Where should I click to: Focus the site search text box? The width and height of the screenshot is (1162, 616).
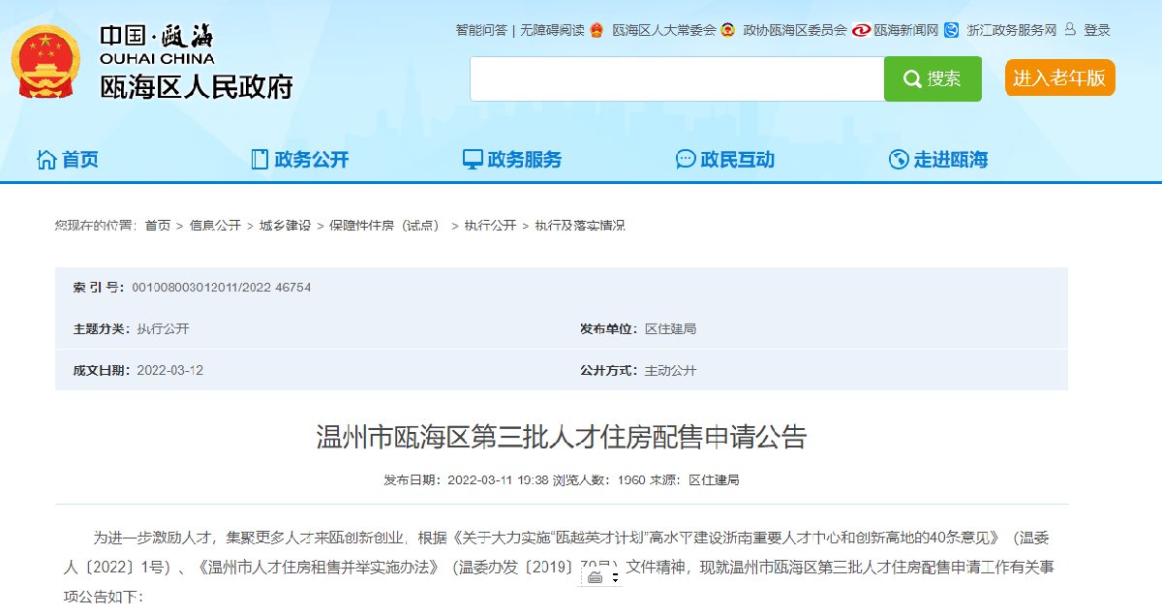677,79
